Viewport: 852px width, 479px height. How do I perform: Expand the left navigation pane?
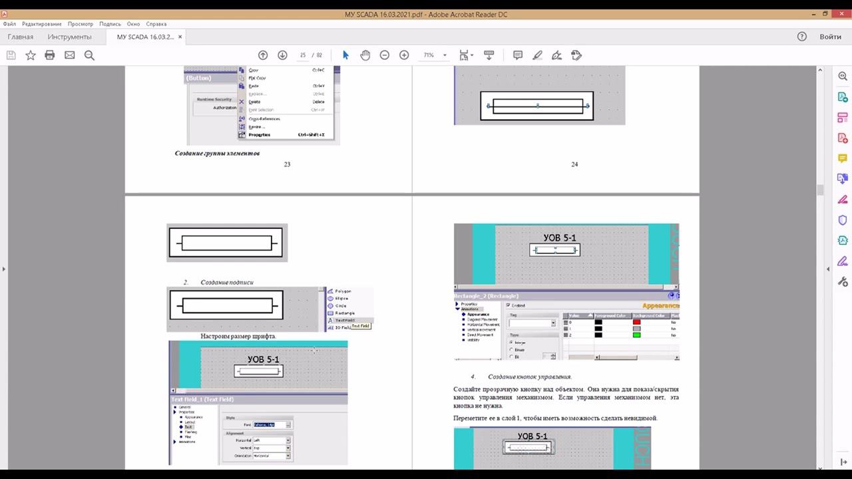tap(3, 269)
